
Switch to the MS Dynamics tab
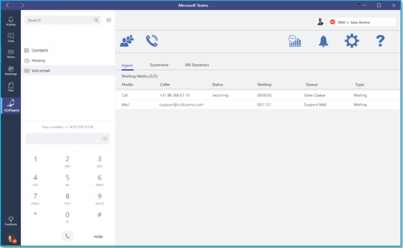click(197, 65)
